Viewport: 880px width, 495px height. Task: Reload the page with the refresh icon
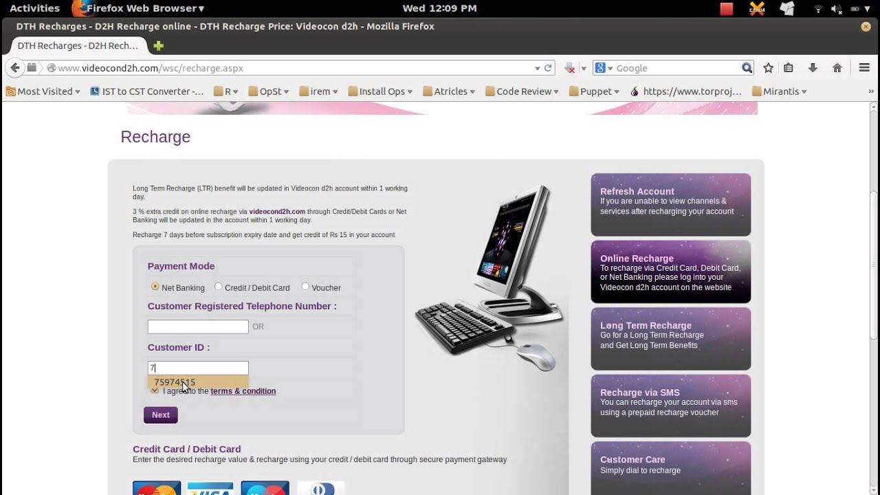pos(548,68)
